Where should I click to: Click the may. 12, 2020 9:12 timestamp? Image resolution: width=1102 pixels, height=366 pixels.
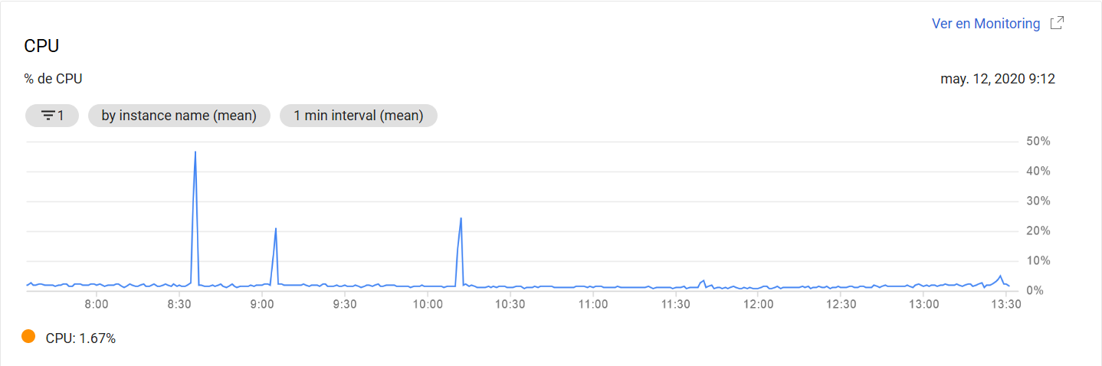998,79
